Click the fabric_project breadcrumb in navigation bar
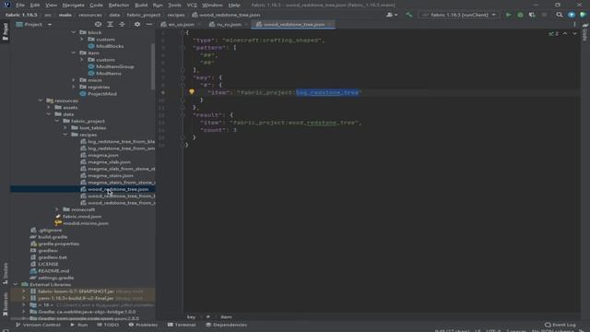The image size is (590, 332). pyautogui.click(x=144, y=15)
